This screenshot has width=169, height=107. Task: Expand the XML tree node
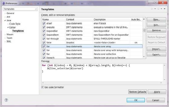[x=5, y=42]
